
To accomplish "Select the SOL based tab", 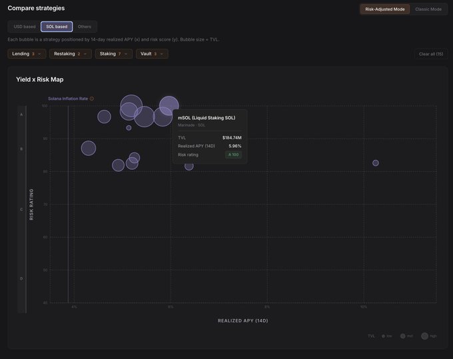I will pos(57,27).
